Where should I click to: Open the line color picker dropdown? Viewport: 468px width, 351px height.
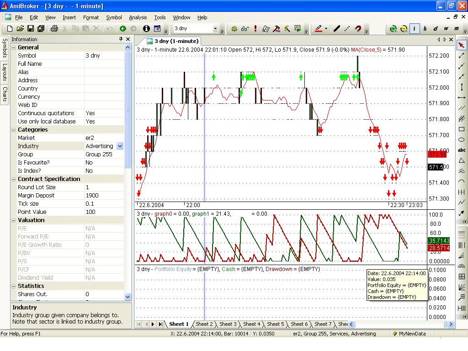[x=326, y=29]
